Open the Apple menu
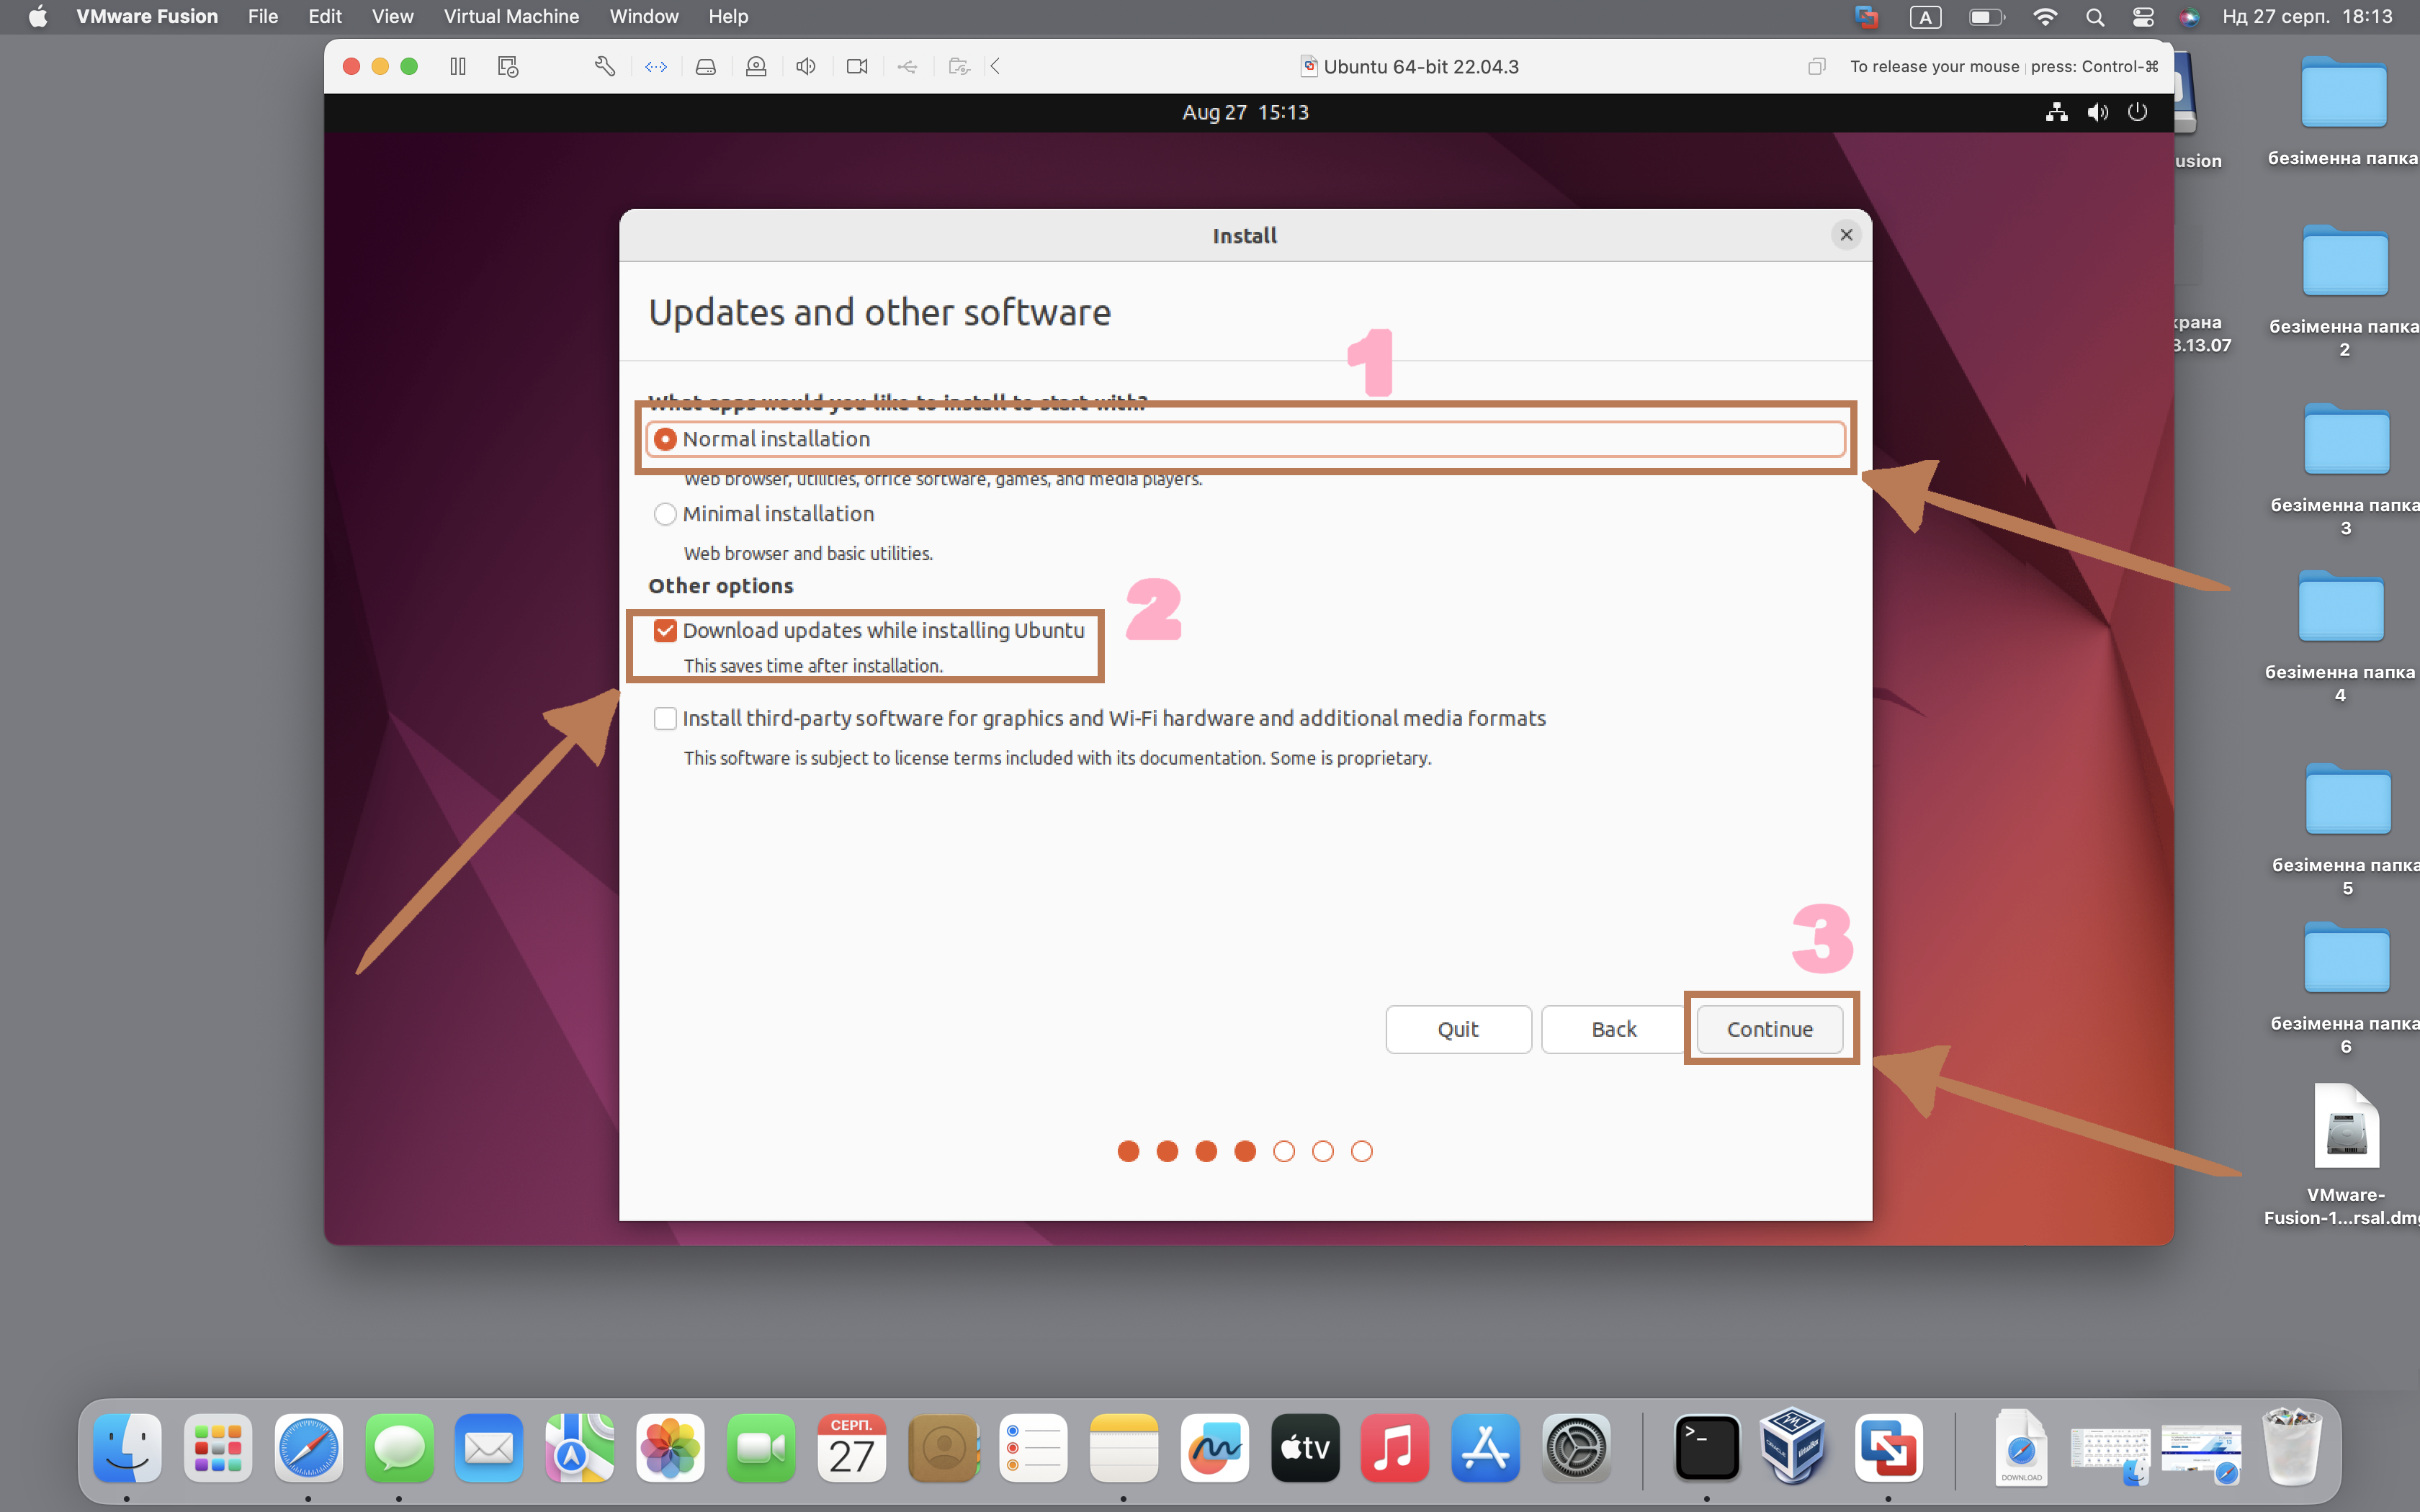The height and width of the screenshot is (1512, 2420). [38, 17]
